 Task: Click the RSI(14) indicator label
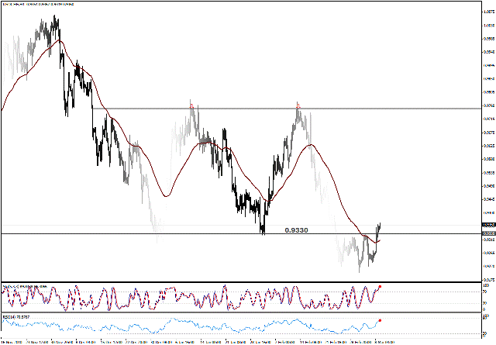pos(17,316)
